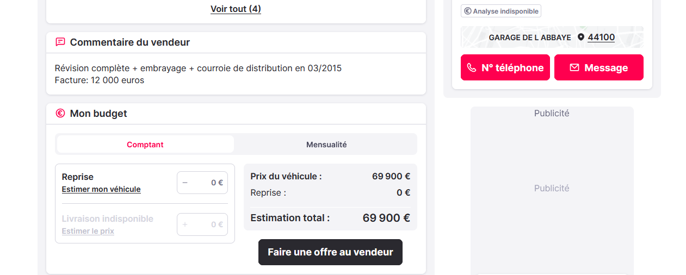Click the euro icon next to Mon budget

60,113
